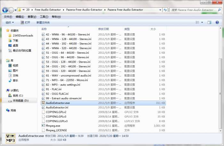The height and width of the screenshot is (146, 224).
Task: Sort by 名称 column header
Action: point(44,29)
